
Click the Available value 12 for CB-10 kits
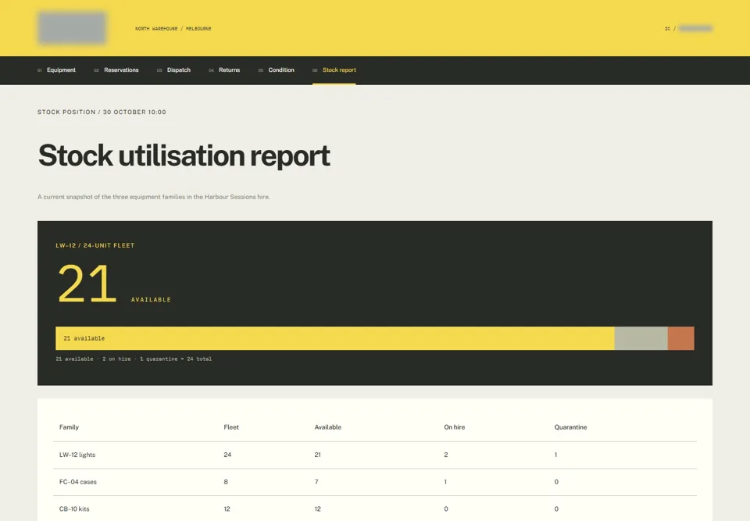[318, 509]
